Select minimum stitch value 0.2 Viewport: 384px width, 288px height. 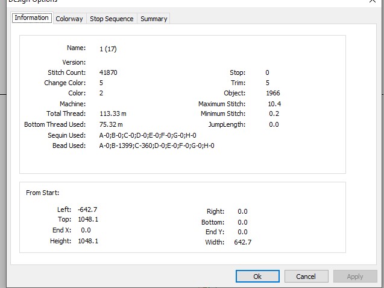pyautogui.click(x=274, y=114)
